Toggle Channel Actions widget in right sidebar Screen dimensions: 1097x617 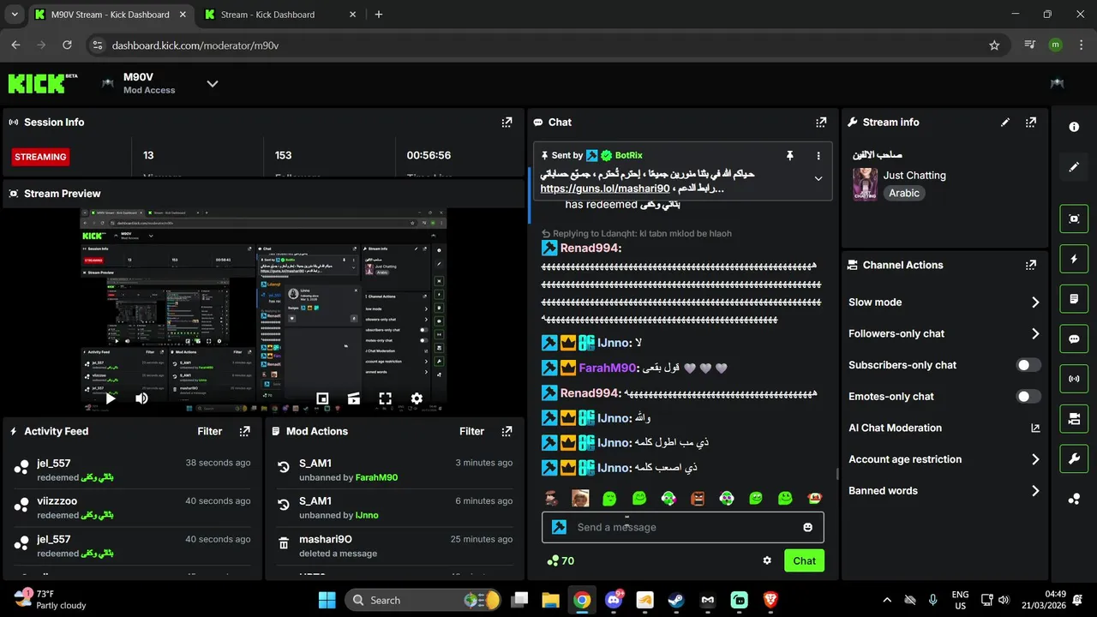click(1074, 419)
